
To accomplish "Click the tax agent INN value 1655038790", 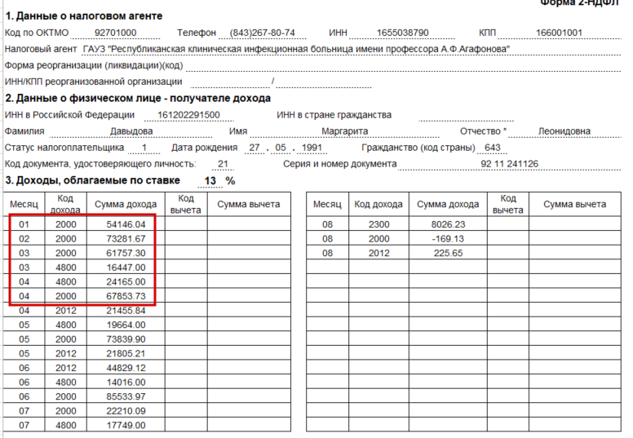I will pos(402,33).
